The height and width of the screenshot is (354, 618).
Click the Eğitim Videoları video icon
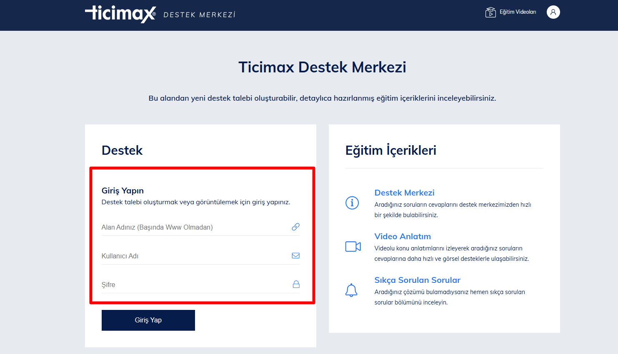click(490, 12)
